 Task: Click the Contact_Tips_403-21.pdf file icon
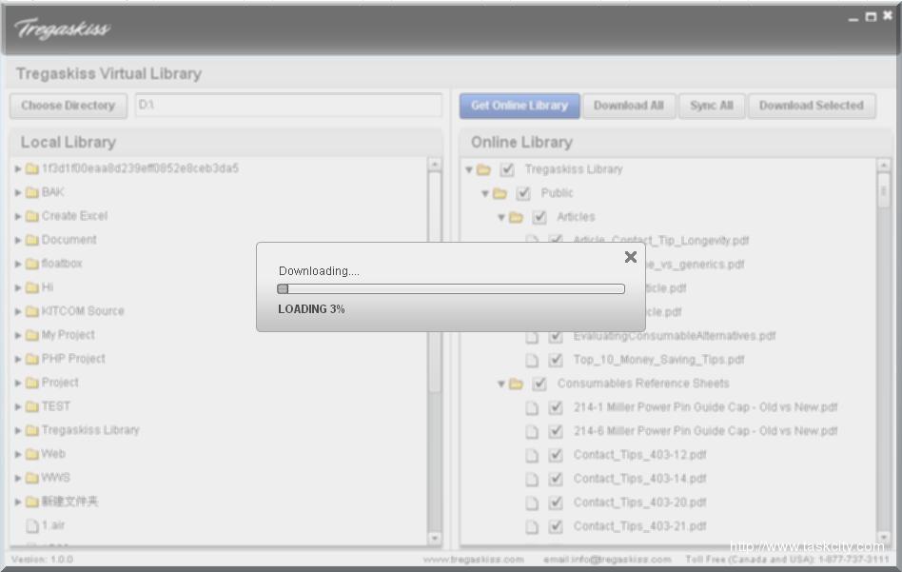[532, 526]
